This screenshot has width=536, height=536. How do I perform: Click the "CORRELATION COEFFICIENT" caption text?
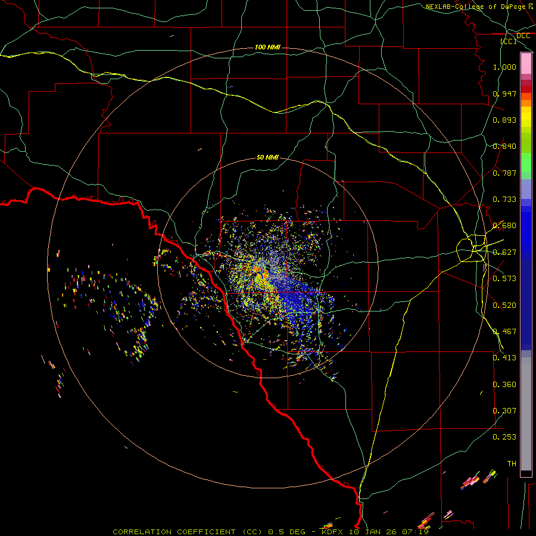point(174,532)
